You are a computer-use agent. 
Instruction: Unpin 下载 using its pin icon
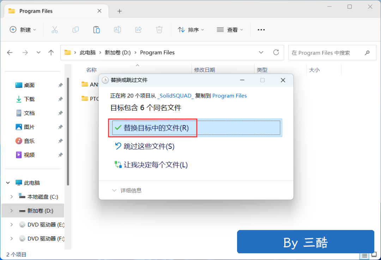click(61, 99)
